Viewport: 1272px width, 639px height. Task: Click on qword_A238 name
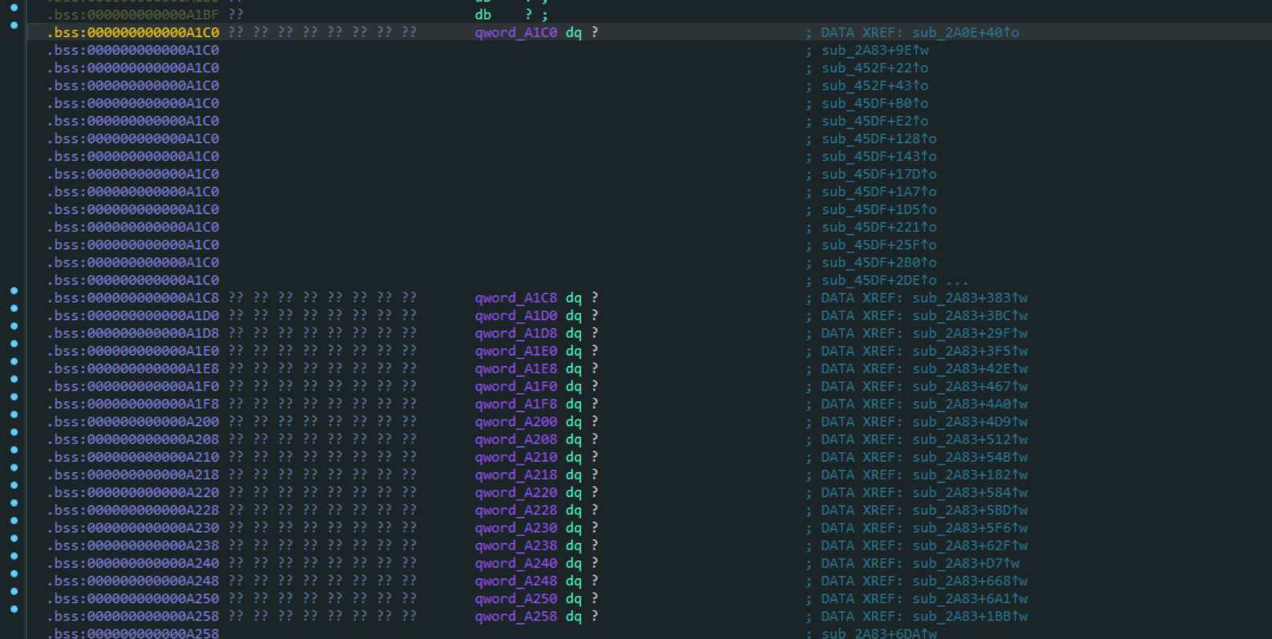(x=515, y=545)
